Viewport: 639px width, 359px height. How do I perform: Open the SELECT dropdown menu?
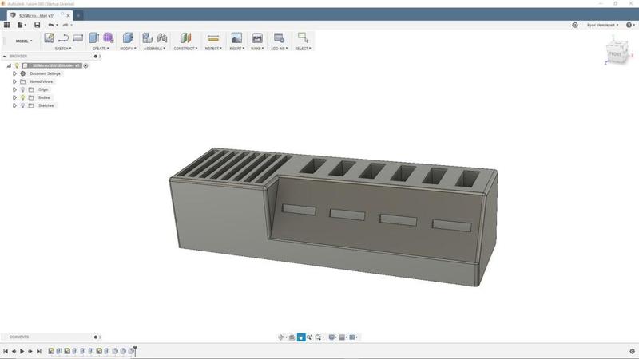click(x=303, y=49)
